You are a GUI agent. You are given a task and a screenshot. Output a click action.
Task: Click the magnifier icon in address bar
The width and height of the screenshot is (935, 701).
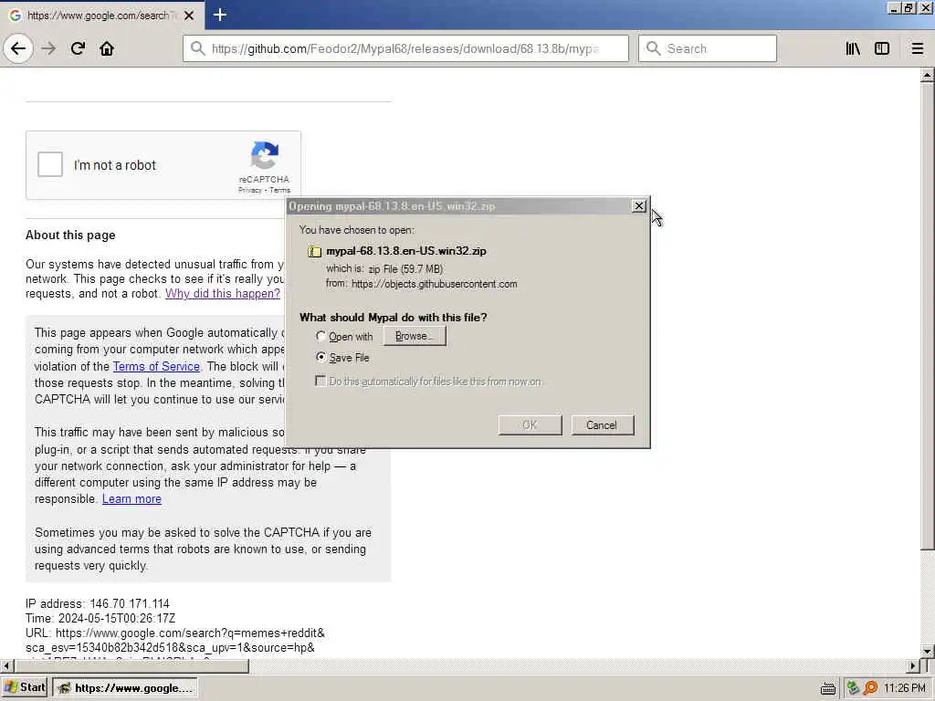(197, 48)
